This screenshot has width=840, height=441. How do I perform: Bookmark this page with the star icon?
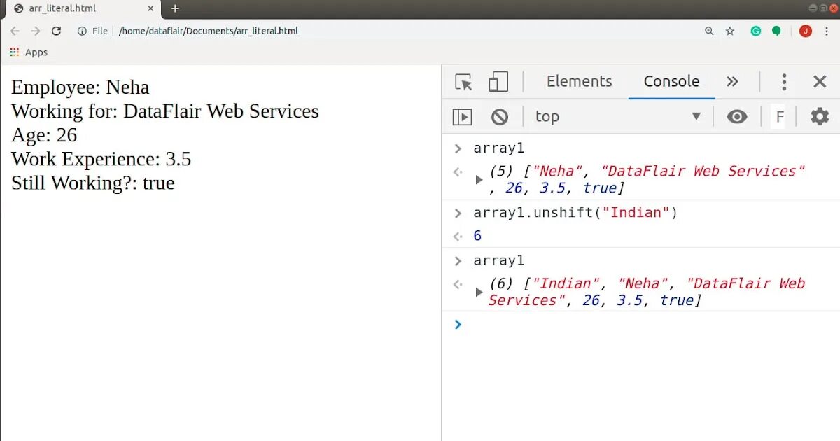coord(730,31)
